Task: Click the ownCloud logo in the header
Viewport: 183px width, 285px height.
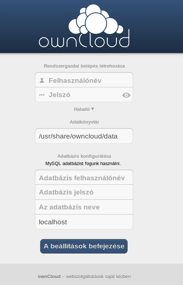Action: pos(84,26)
